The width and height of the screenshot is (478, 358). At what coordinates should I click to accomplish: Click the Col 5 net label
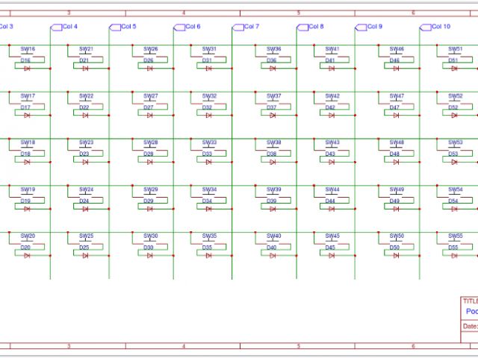point(129,27)
